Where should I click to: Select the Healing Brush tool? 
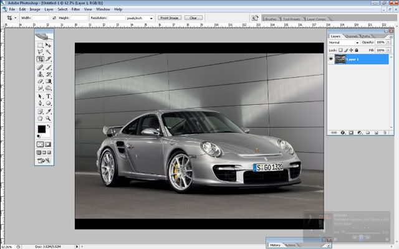pos(40,67)
